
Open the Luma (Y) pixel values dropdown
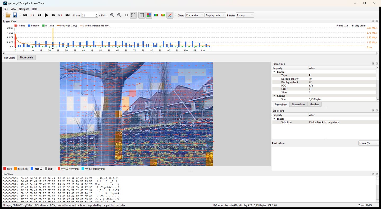click(369, 143)
